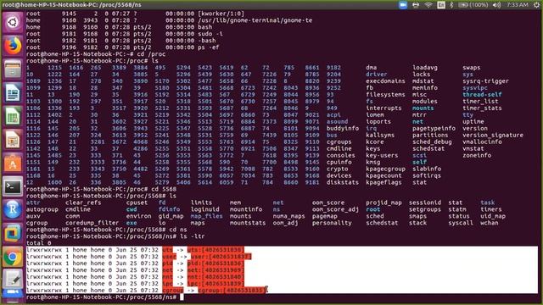Click the Zoom camera tray indicator
The height and width of the screenshot is (305, 543).
[x=403, y=5]
